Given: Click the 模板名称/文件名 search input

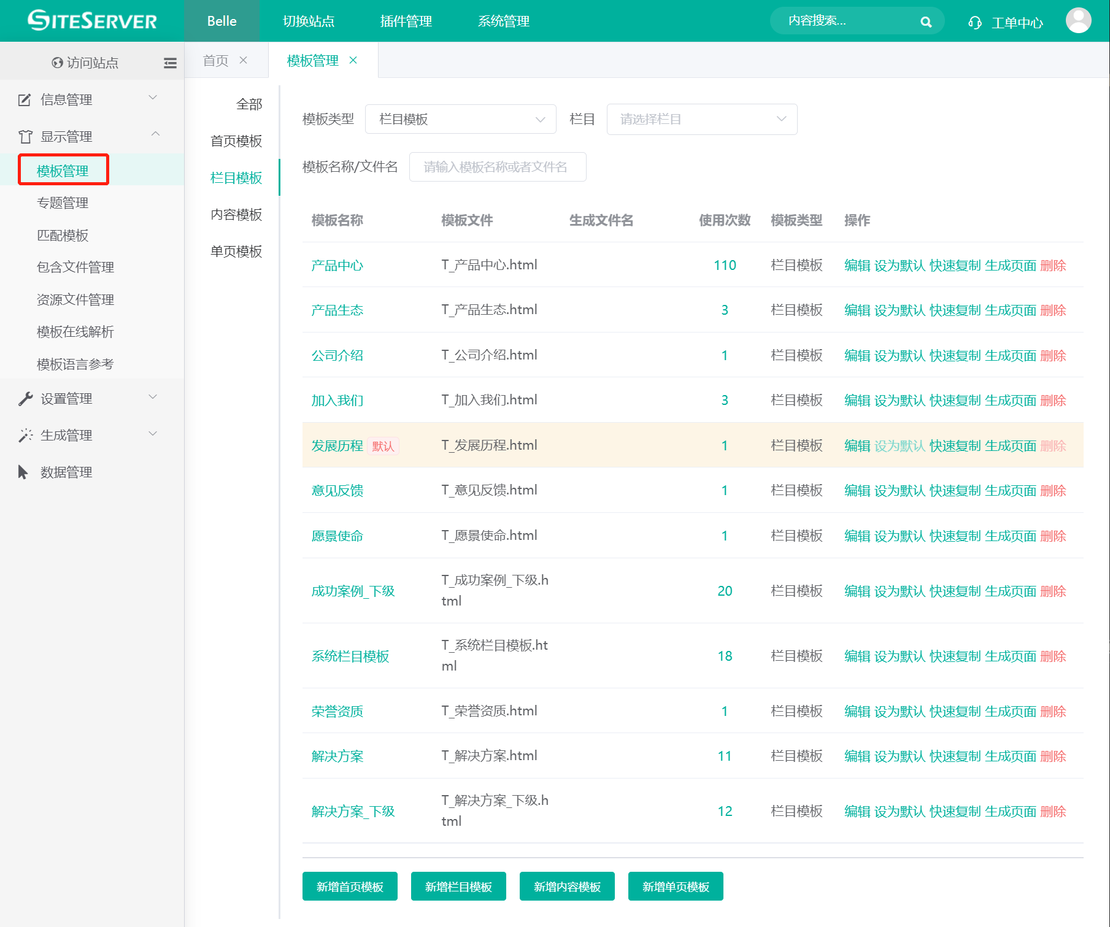Looking at the screenshot, I should click(x=497, y=167).
